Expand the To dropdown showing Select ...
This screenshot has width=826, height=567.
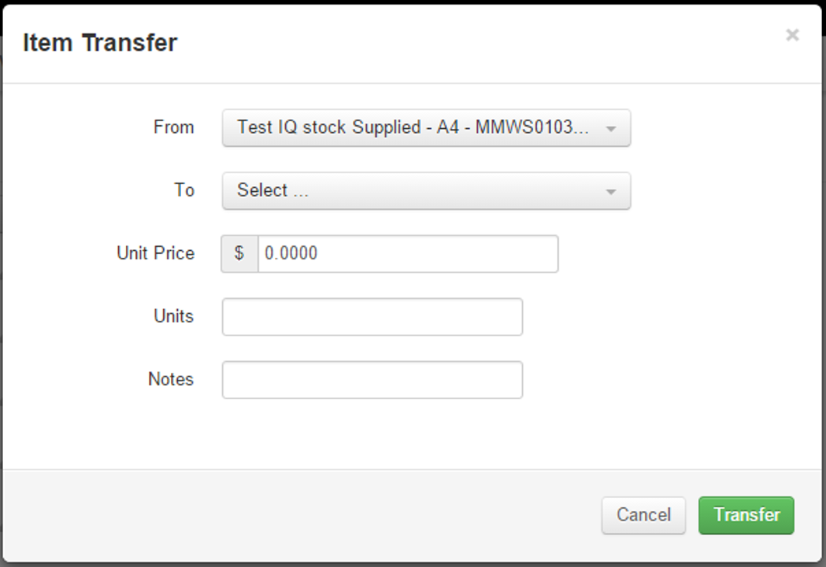426,191
